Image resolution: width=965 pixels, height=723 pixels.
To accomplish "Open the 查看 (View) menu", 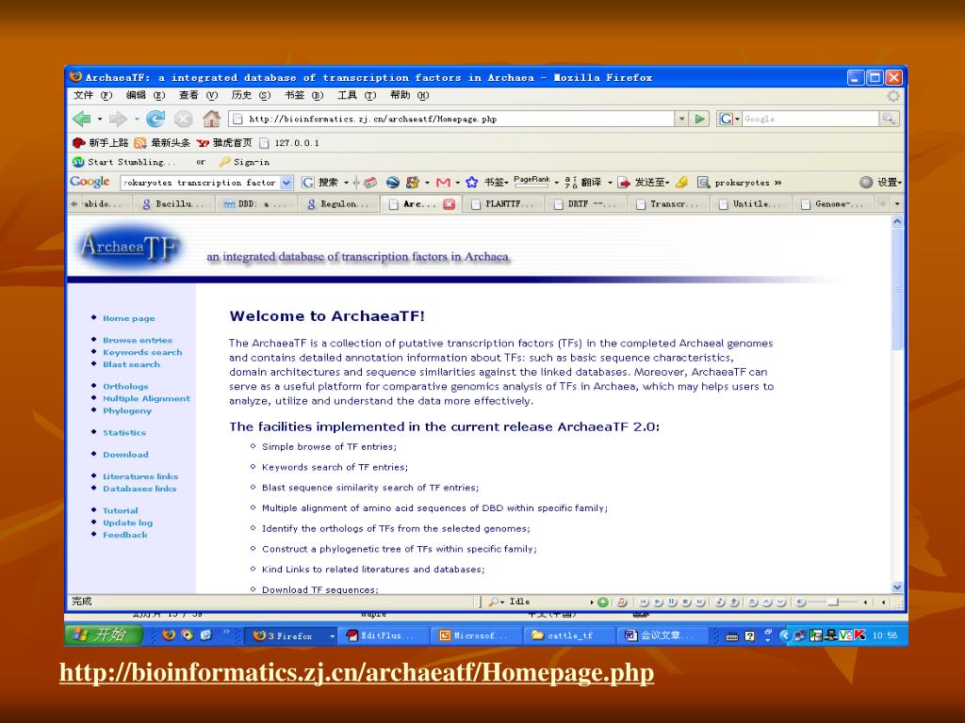I will (198, 95).
